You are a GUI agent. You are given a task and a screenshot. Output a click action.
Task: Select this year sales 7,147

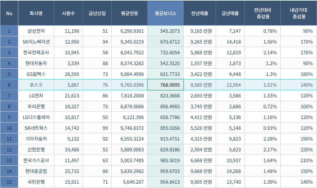tap(230, 31)
